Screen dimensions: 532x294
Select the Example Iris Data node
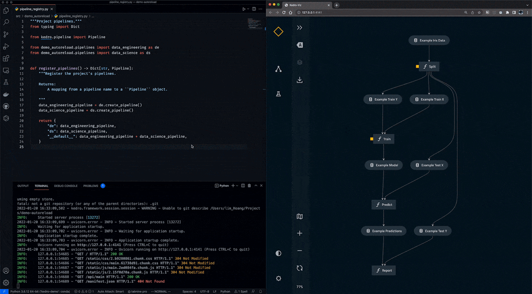coord(429,40)
